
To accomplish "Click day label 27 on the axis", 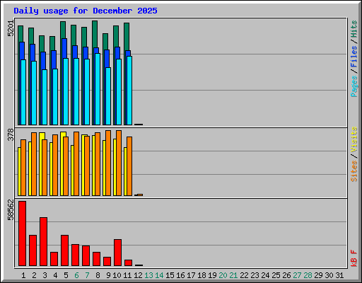I will click(297, 275).
